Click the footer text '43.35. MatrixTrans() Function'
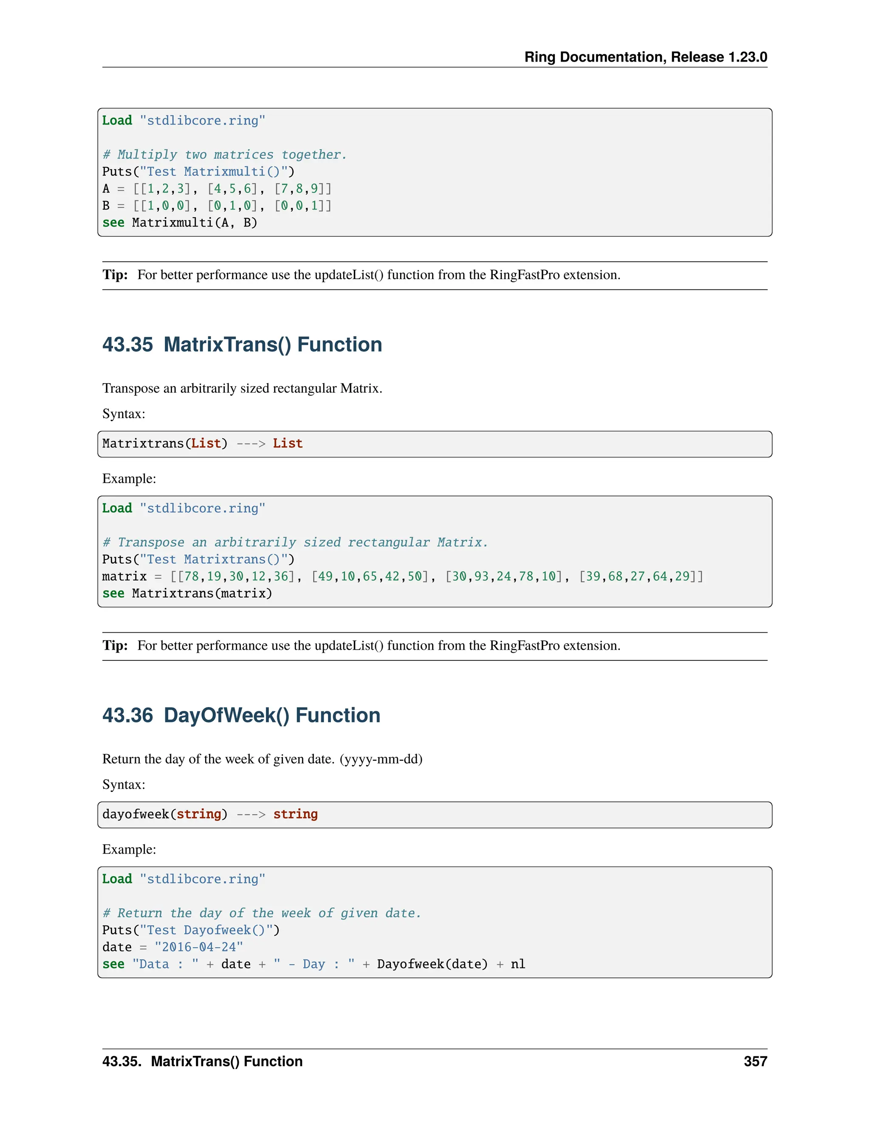The width and height of the screenshot is (870, 1126). pyautogui.click(x=203, y=1061)
